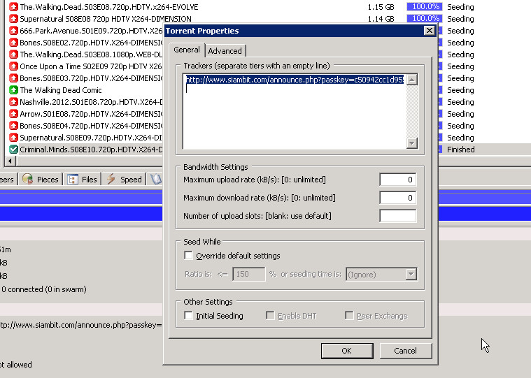The height and width of the screenshot is (378, 531).
Task: Select The Walking Dead Comic row
Action: [61, 90]
